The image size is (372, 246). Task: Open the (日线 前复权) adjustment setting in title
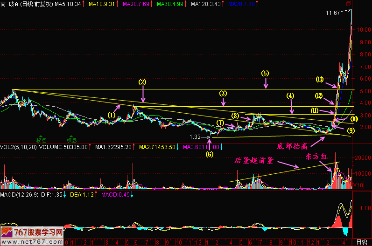[35, 4]
